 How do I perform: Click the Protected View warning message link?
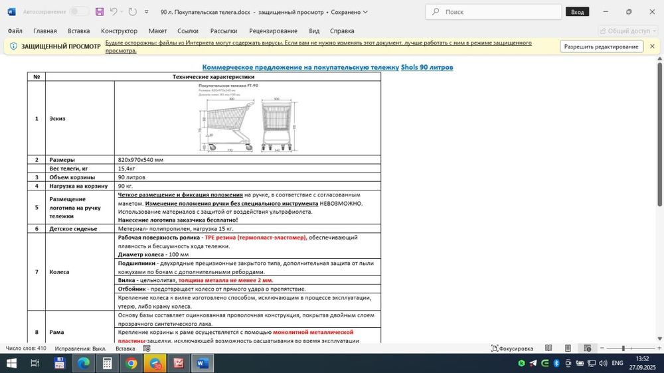(319, 46)
